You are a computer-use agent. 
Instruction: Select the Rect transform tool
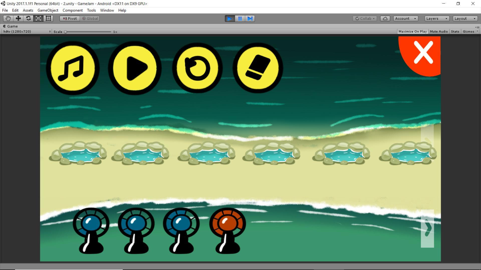tap(48, 18)
